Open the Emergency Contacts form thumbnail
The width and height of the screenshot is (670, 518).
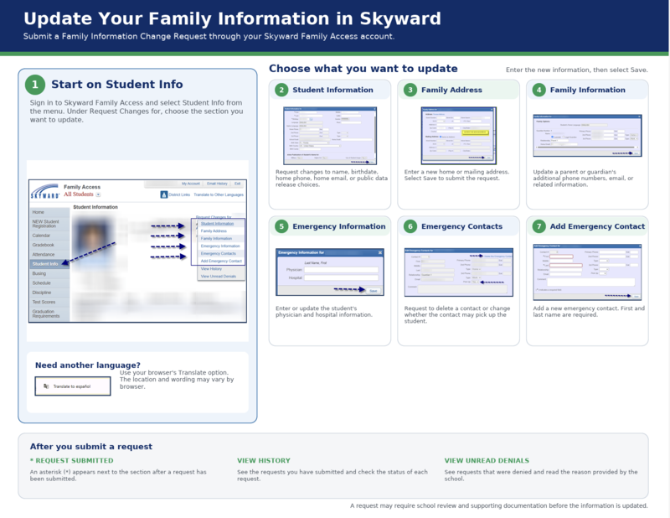458,272
